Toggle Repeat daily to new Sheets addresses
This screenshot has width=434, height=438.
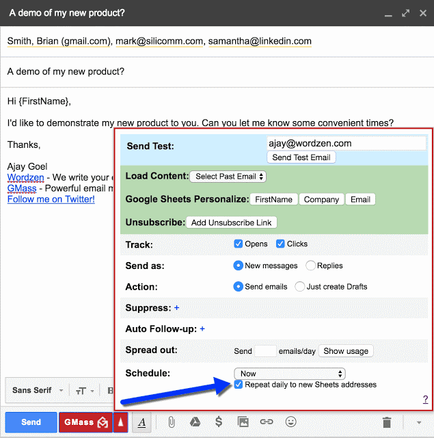tap(239, 385)
